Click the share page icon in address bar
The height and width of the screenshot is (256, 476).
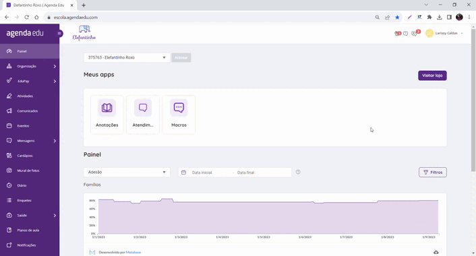[x=388, y=18]
